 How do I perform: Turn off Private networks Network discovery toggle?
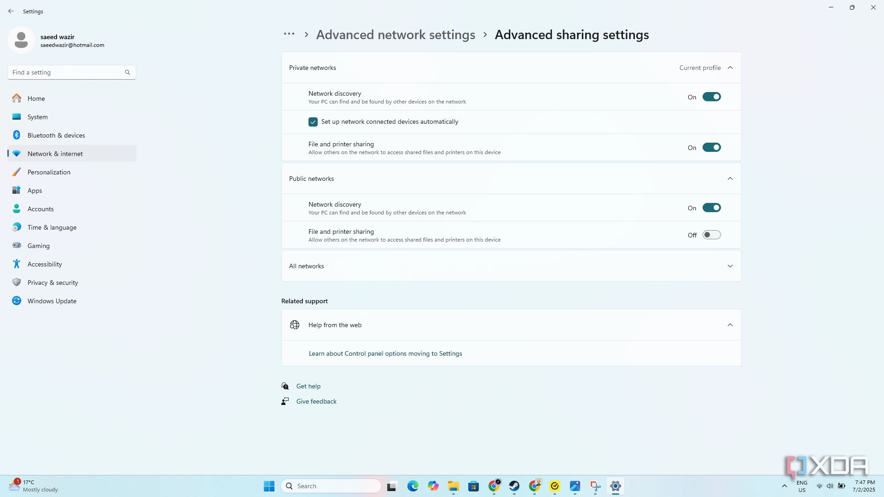pos(711,97)
